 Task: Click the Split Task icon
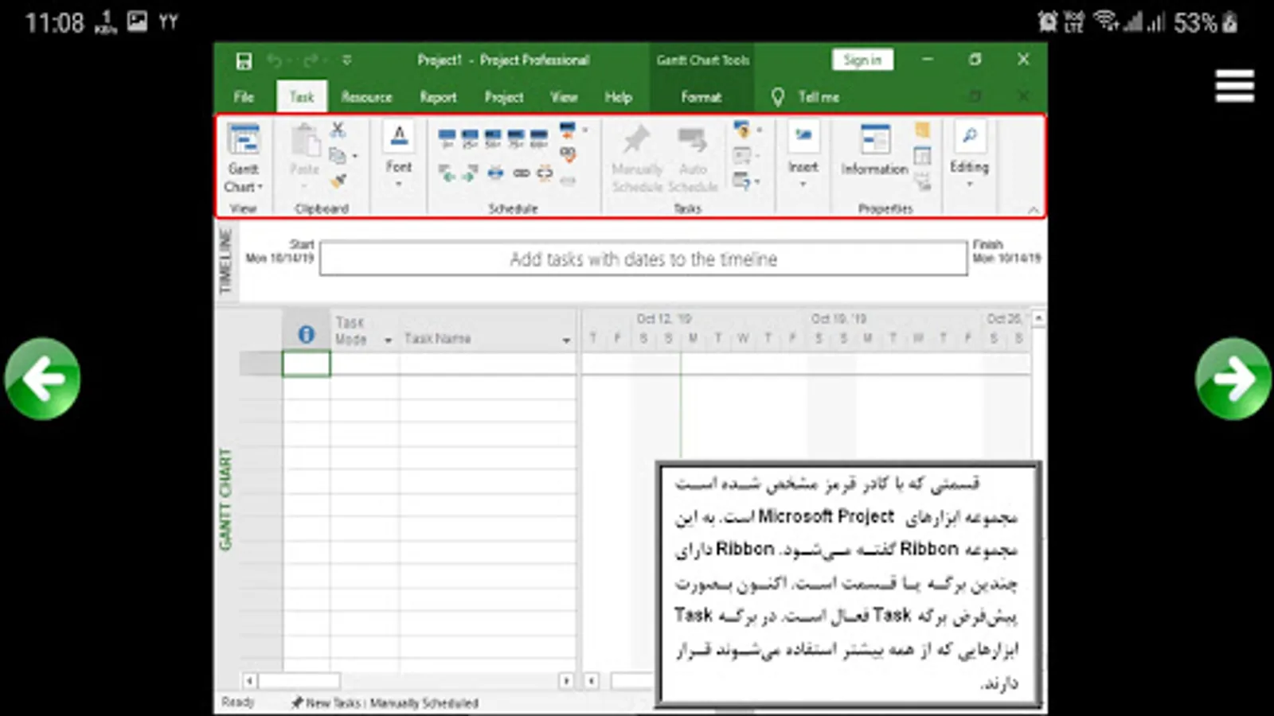coord(495,173)
